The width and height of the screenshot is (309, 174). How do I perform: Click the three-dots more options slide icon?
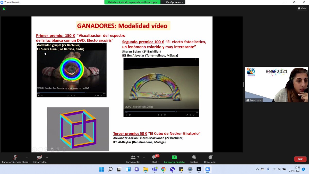pyautogui.click(x=64, y=149)
